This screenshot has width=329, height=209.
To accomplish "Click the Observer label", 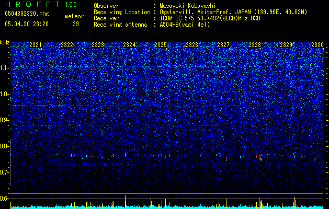I will [x=106, y=6].
